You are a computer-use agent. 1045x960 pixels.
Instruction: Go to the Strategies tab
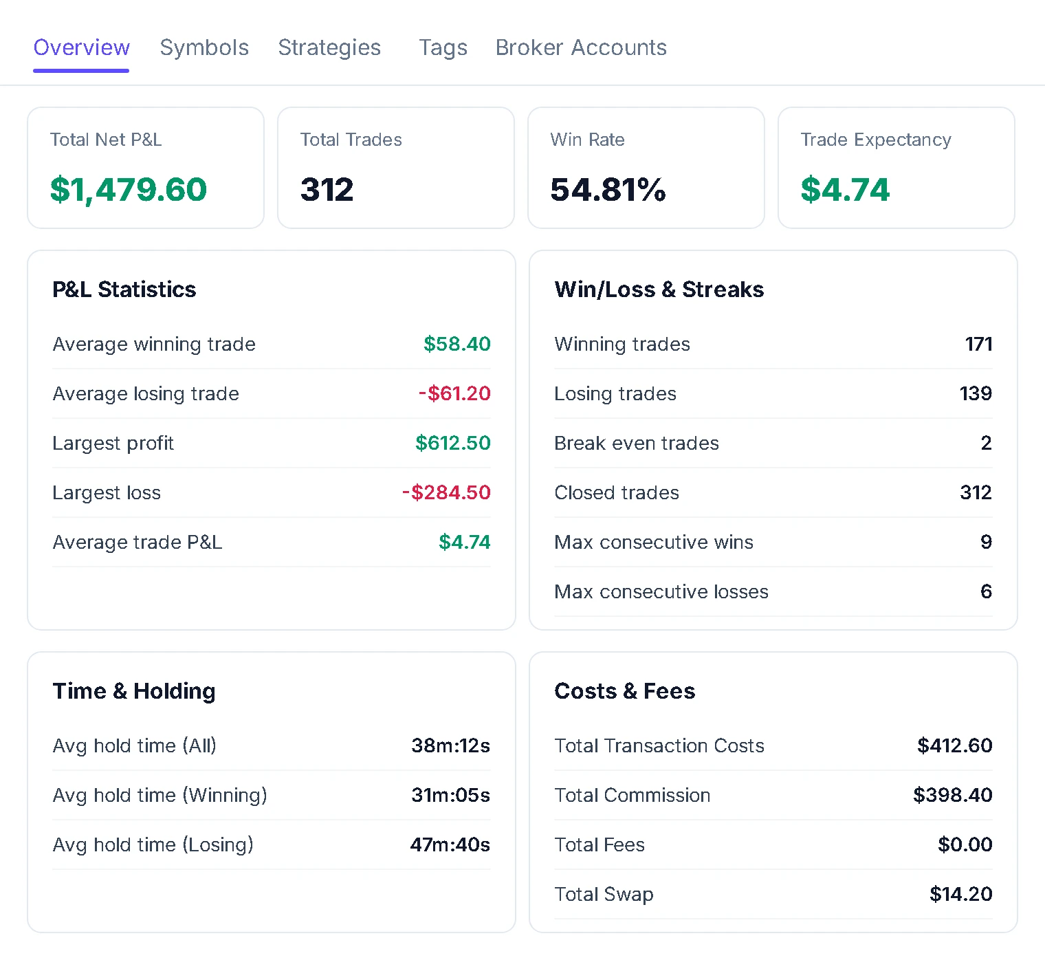coord(329,47)
